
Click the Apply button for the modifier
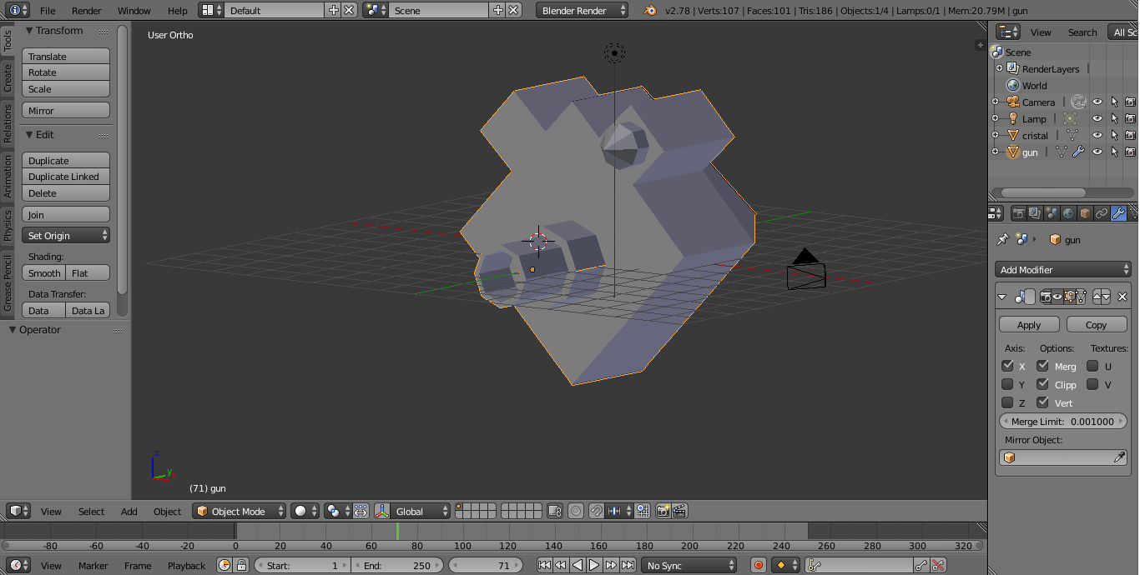point(1029,324)
